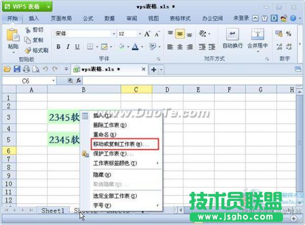The image size is (305, 225).
Task: Click the Save floppy disk icon
Action: (x=17, y=69)
